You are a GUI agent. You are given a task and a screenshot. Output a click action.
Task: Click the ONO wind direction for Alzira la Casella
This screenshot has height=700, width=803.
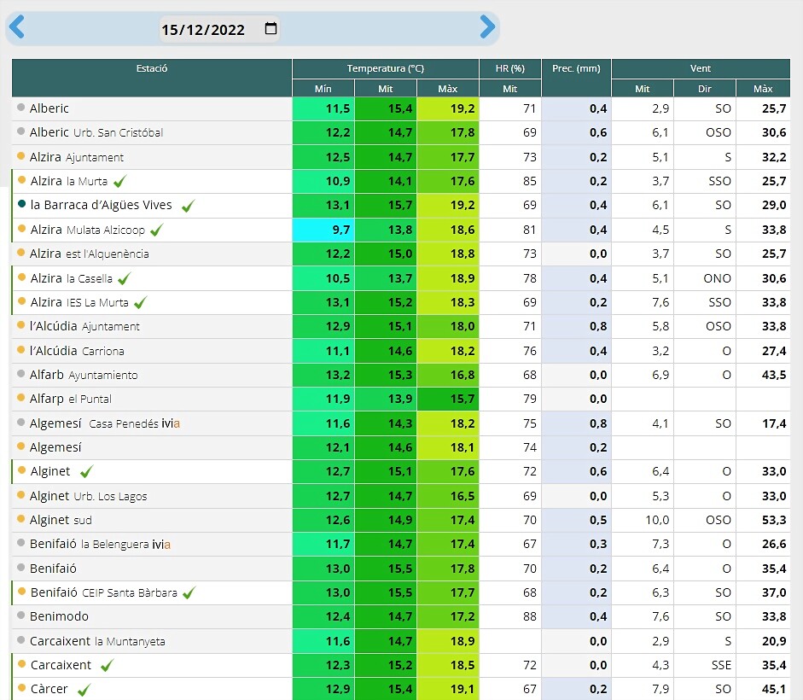717,278
